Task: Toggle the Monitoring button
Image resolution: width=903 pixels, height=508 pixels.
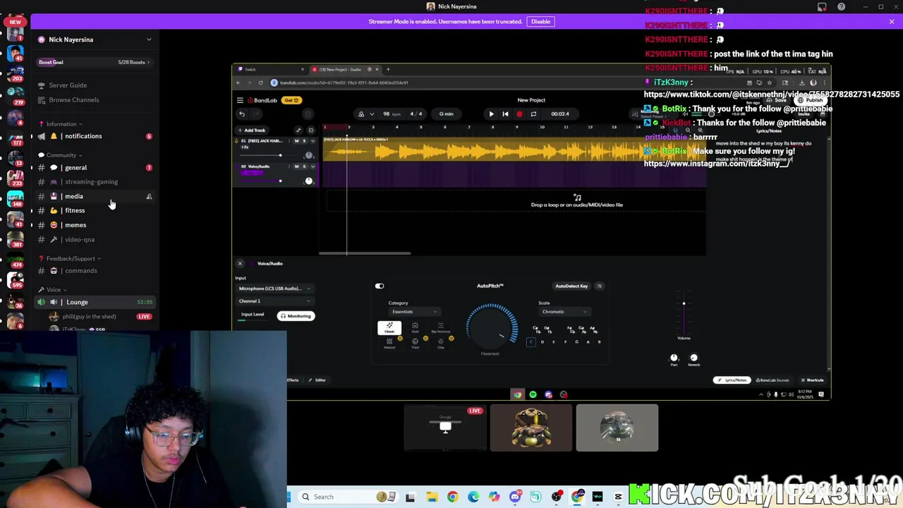Action: [296, 316]
